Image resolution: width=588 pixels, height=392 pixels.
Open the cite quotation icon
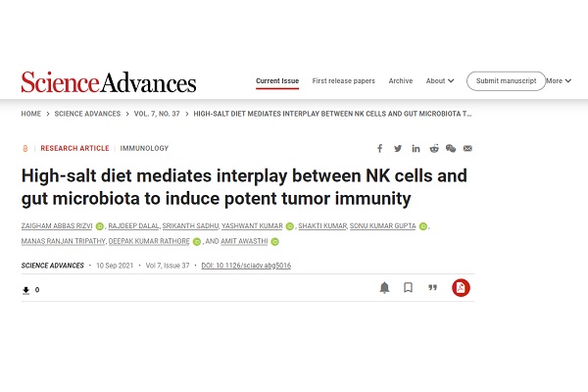[431, 288]
